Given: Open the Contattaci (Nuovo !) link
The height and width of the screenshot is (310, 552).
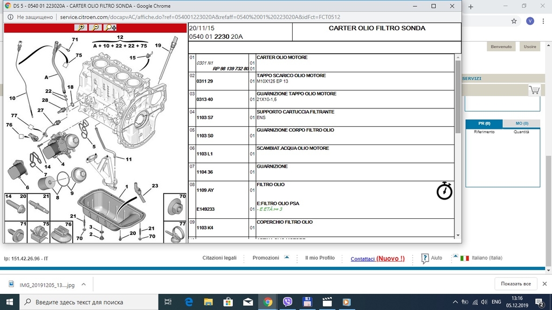Looking at the screenshot, I should click(377, 259).
